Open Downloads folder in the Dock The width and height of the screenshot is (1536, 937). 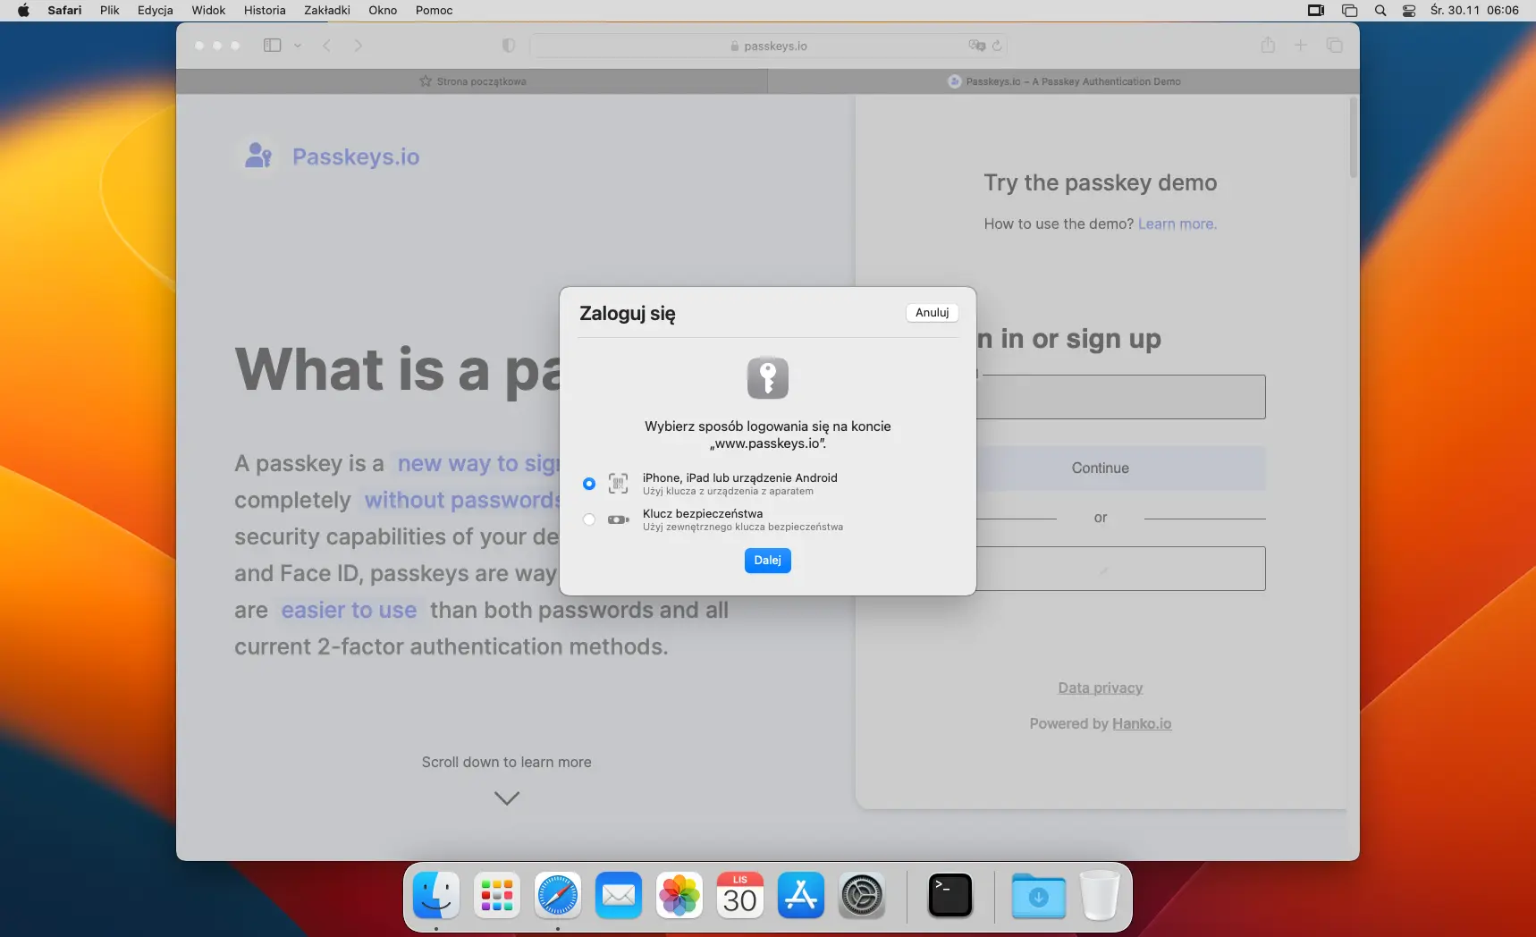pyautogui.click(x=1039, y=895)
